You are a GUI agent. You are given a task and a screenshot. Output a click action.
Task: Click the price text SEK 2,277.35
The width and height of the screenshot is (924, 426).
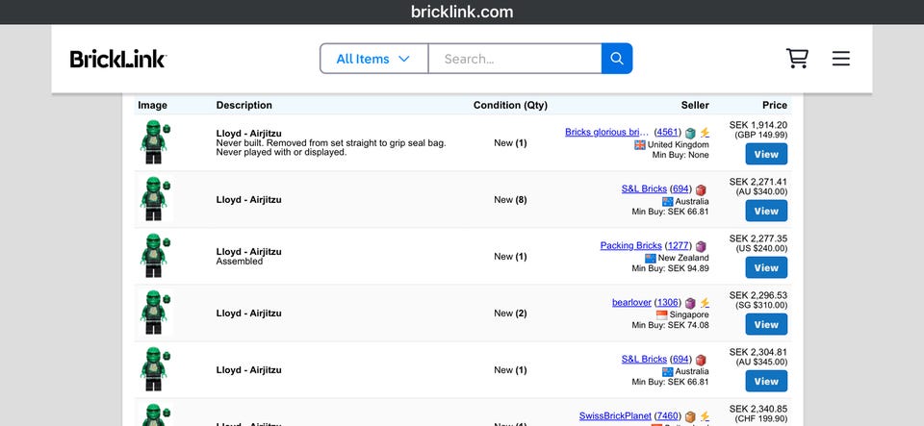(757, 238)
